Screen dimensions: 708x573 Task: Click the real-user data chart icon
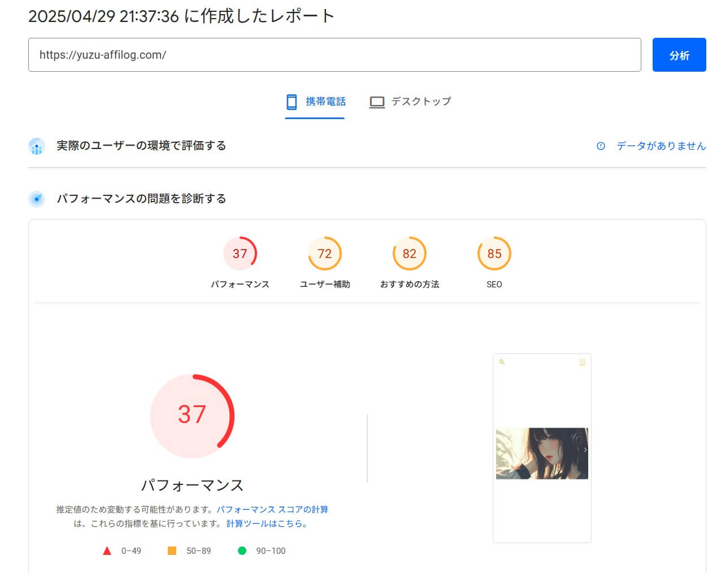tap(37, 146)
